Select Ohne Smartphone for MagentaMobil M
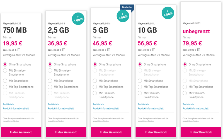223x139 pixels. [95, 65]
